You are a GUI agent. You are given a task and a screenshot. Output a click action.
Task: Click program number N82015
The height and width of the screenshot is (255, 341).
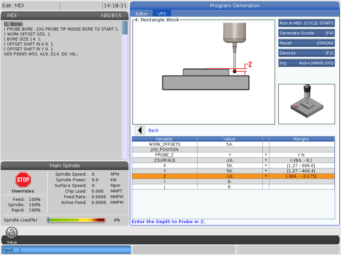111,16
